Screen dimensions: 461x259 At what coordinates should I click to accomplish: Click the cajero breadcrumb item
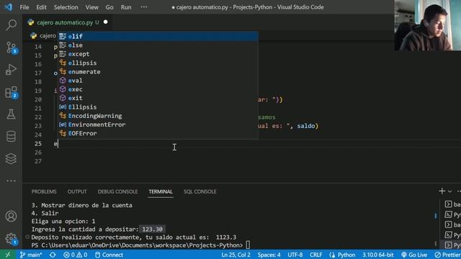tap(43, 36)
